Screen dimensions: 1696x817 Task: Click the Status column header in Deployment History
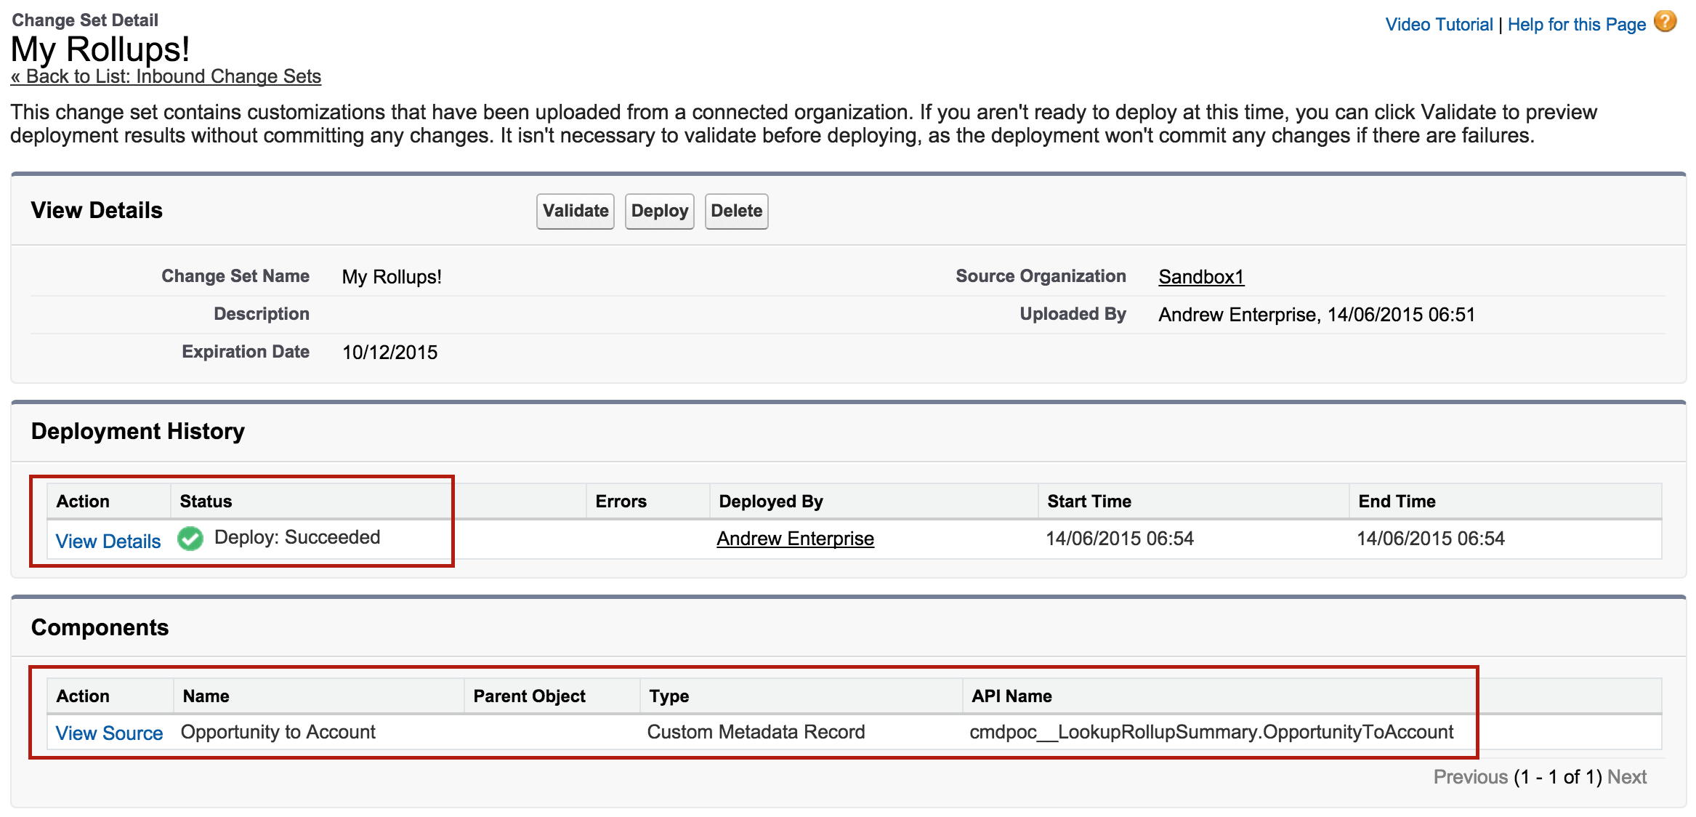[x=206, y=502]
